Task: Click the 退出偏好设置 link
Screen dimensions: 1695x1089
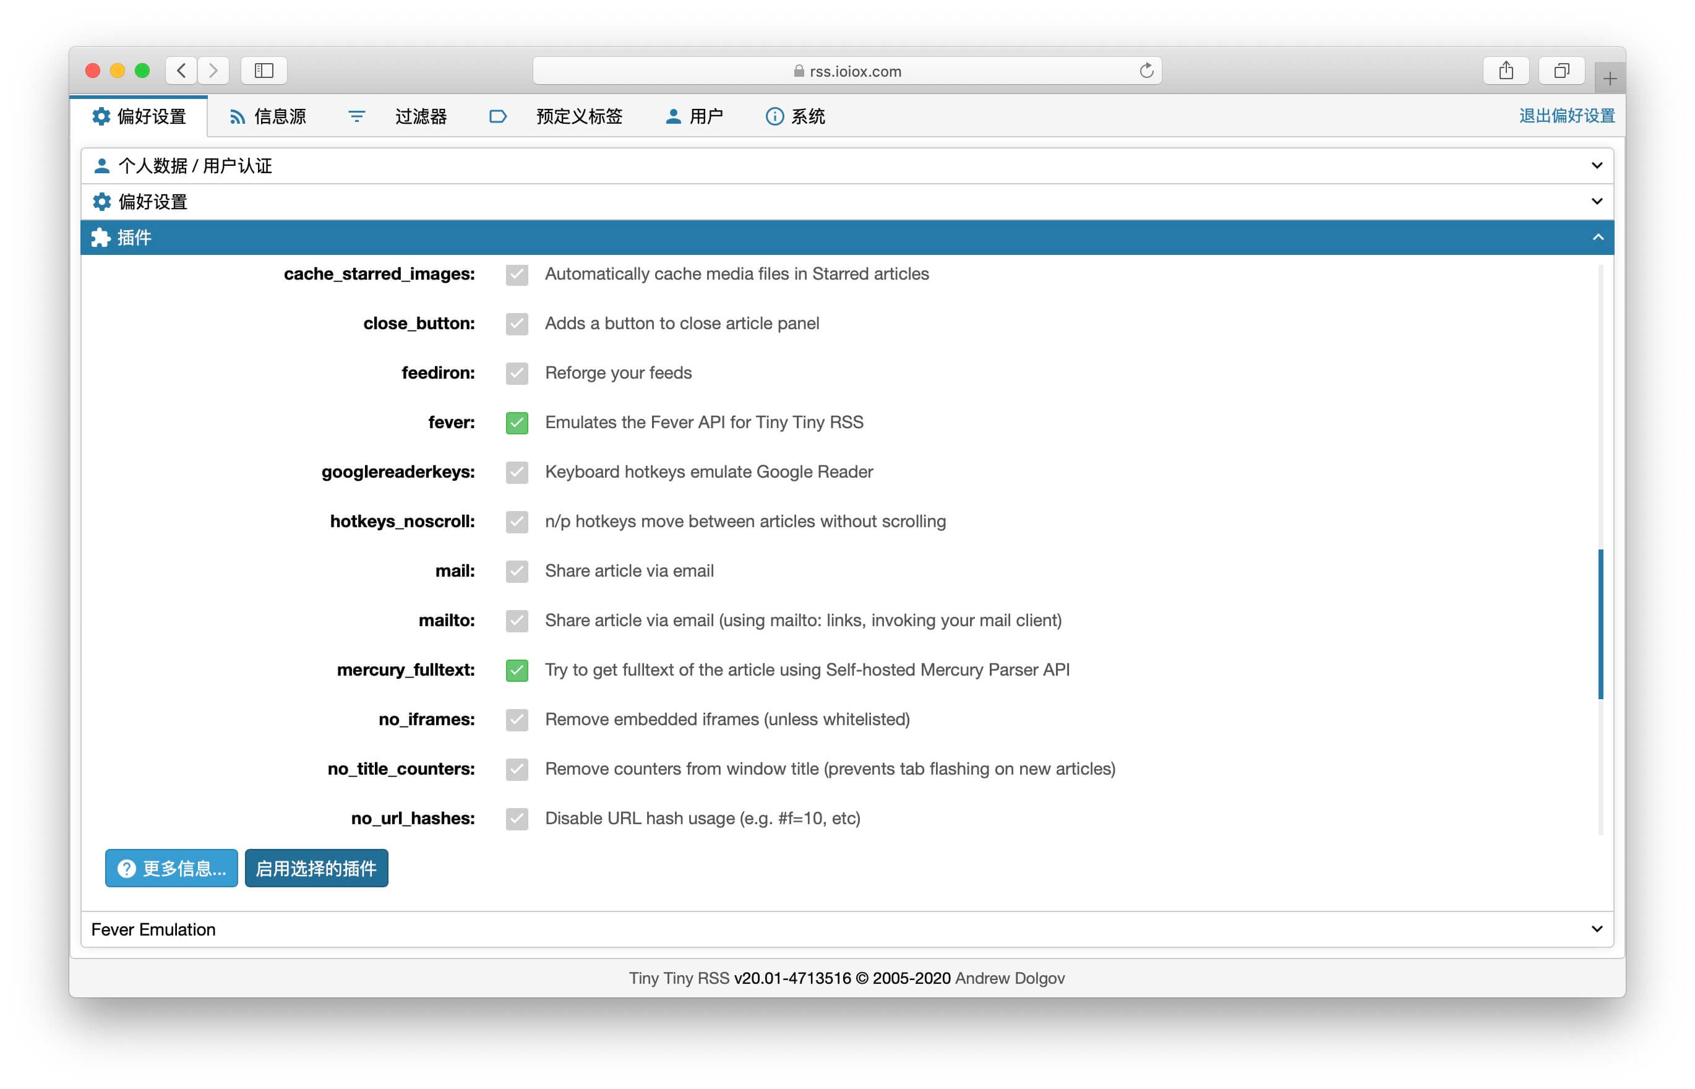Action: click(x=1566, y=116)
